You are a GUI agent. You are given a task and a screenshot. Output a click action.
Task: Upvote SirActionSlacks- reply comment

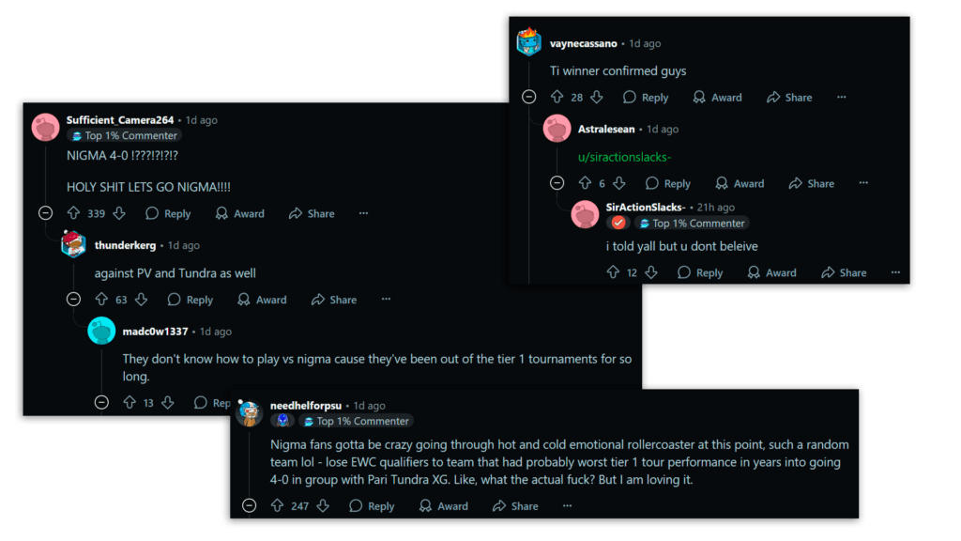point(613,272)
